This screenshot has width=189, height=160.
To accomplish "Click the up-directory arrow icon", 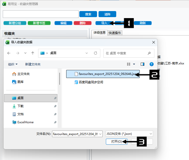I will tap(33, 53).
